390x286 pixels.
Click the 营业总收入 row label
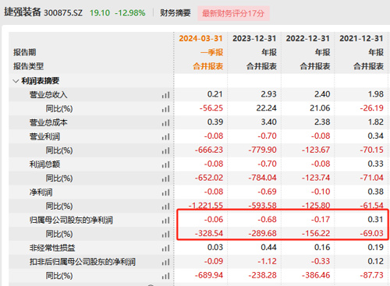pos(48,94)
